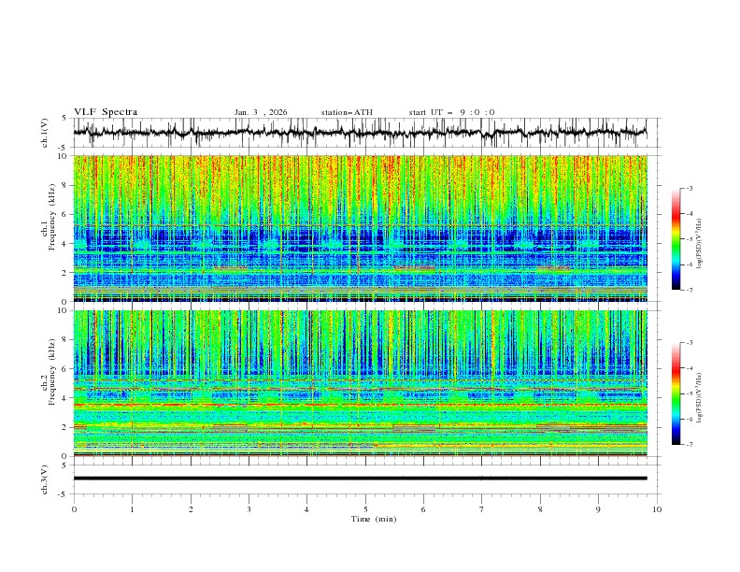Click the "ch.3(V)" waveform axis label
740x572 pixels.
point(45,479)
